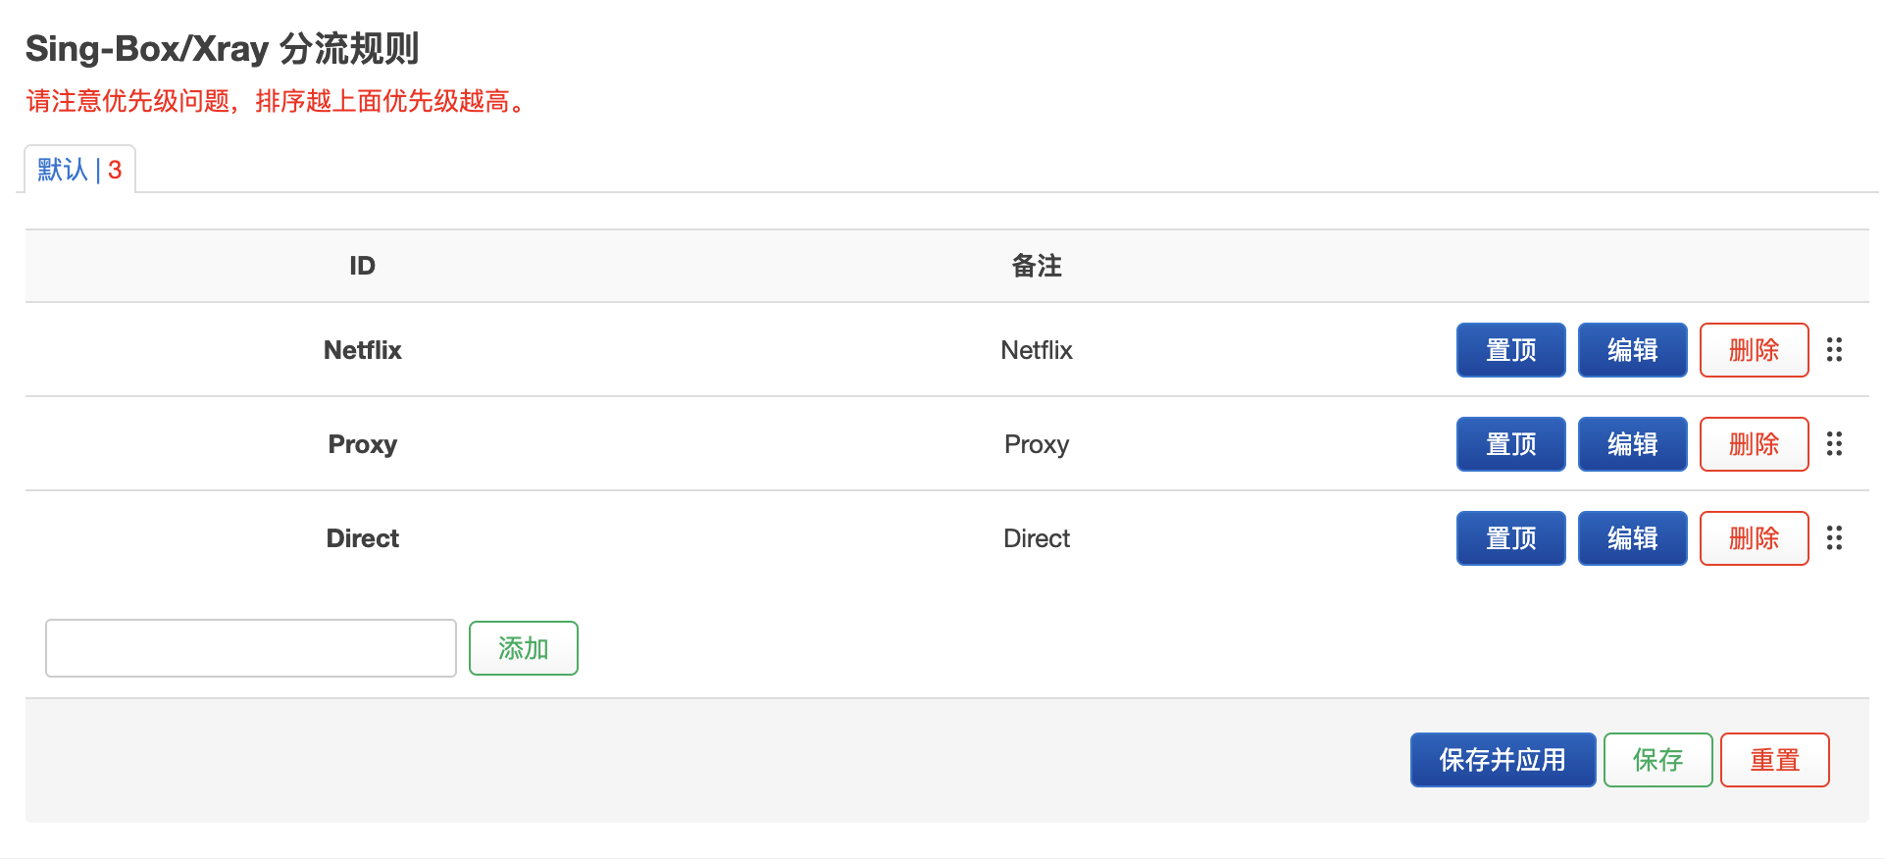Click the green 保存 save button
This screenshot has width=1885, height=859.
[x=1657, y=760]
